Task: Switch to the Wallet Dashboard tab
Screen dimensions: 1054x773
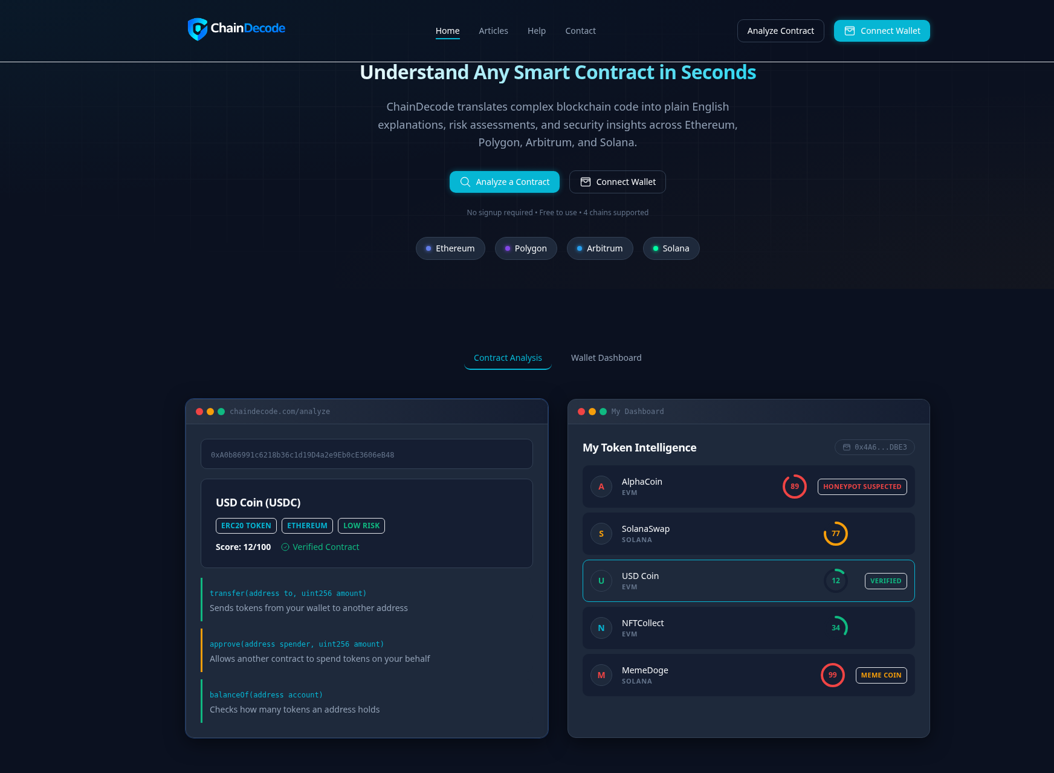Action: [x=606, y=358]
